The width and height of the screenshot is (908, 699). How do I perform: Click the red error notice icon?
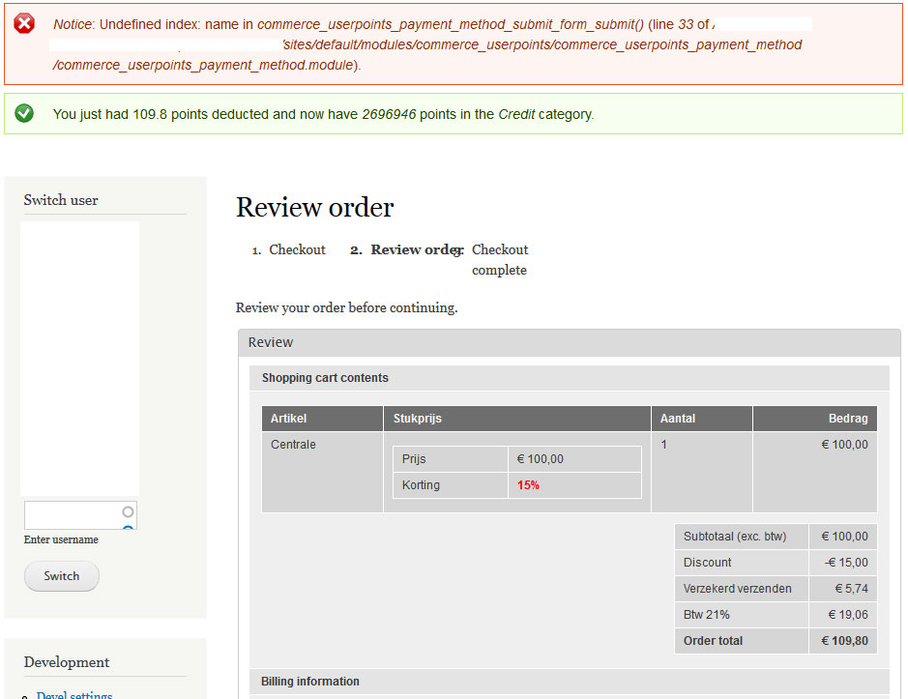(x=25, y=23)
